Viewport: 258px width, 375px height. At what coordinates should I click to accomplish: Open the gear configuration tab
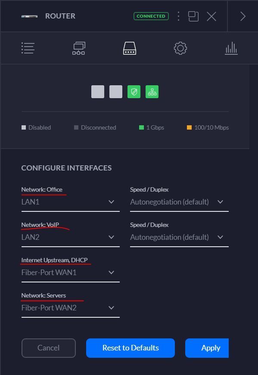180,48
